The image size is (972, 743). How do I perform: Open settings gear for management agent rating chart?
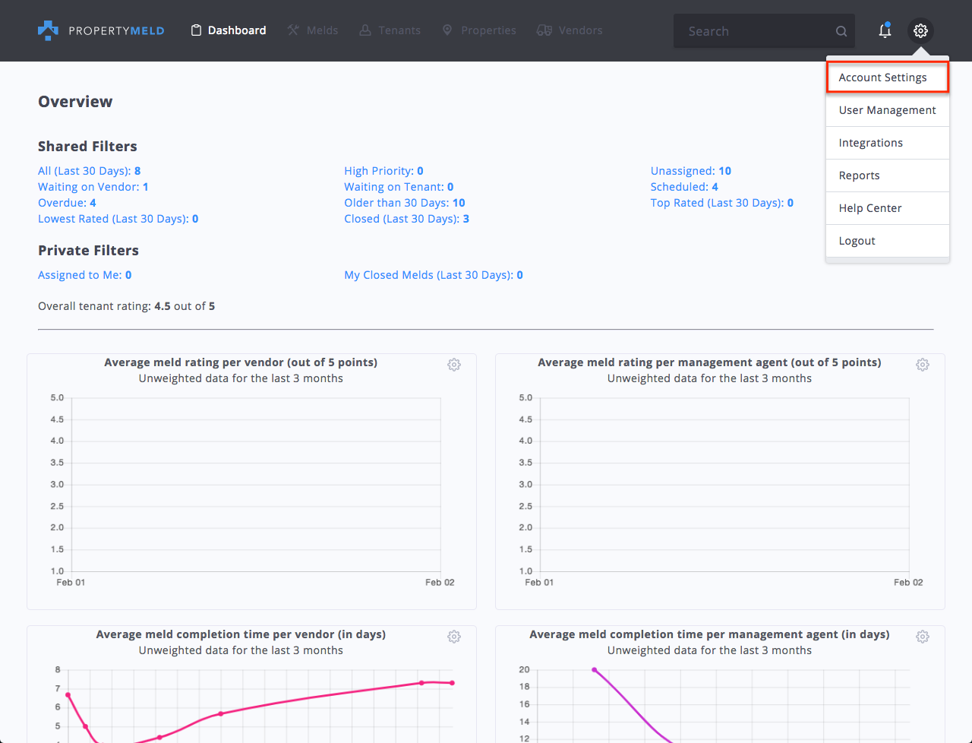click(x=923, y=365)
